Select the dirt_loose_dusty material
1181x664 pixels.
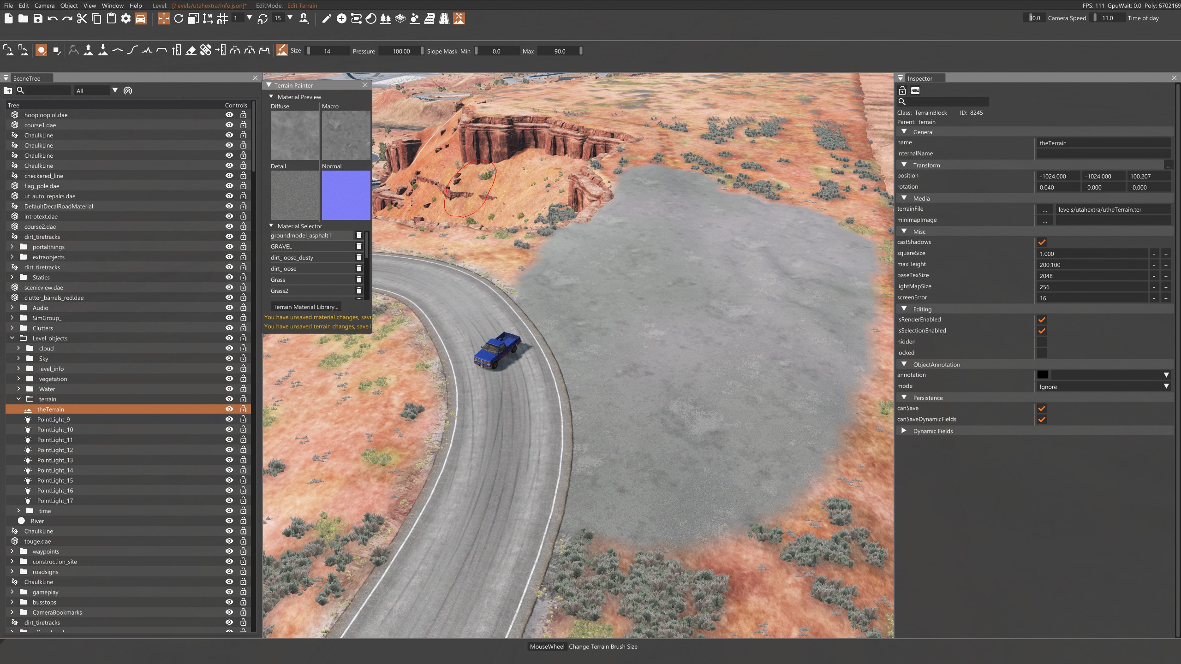(x=312, y=257)
